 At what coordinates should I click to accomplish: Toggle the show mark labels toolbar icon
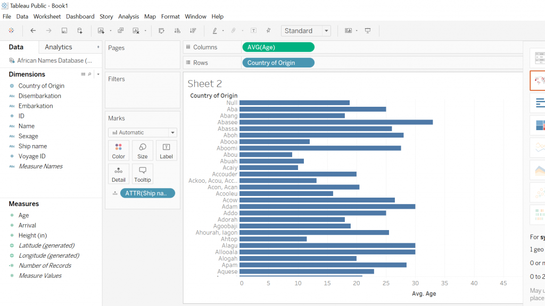click(253, 31)
